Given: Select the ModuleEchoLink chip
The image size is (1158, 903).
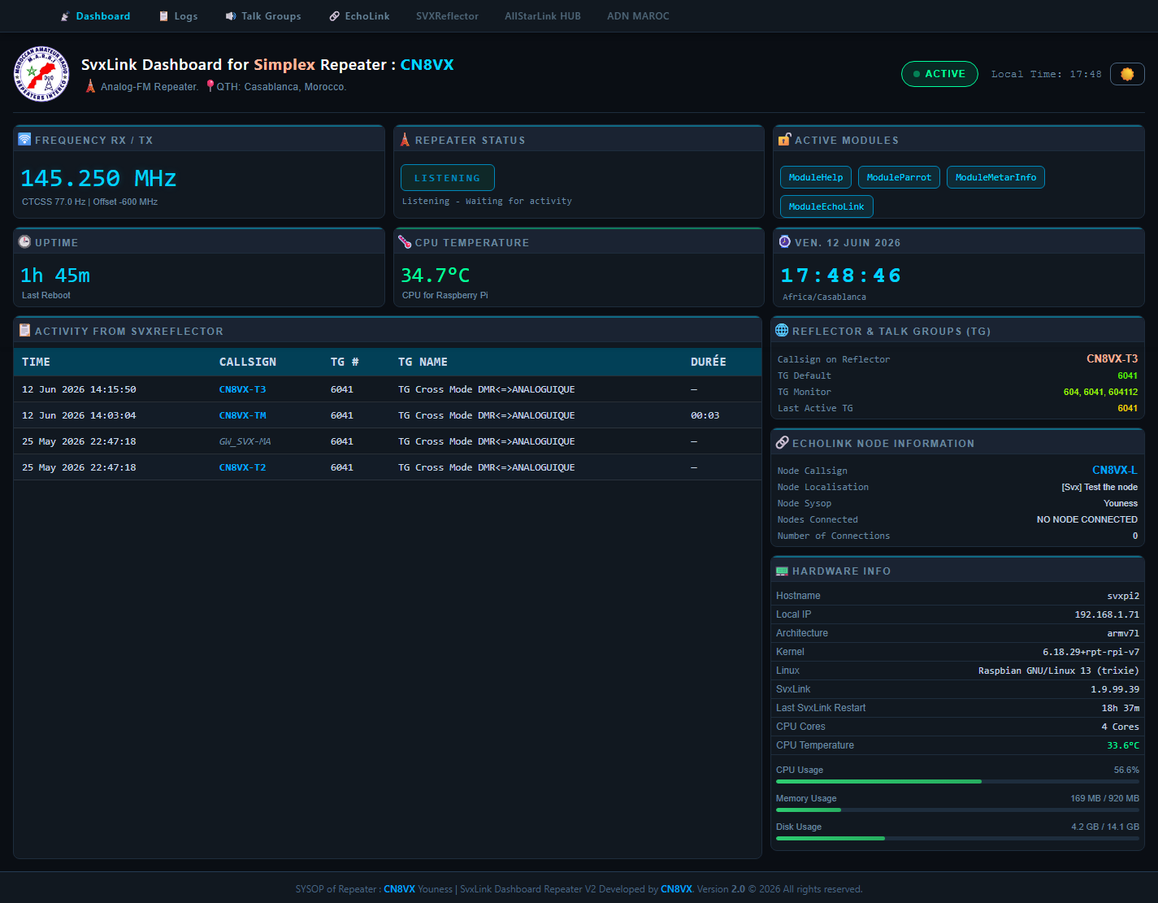Looking at the screenshot, I should tap(826, 206).
